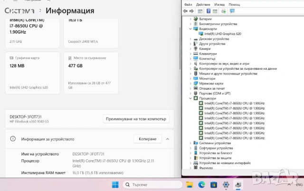Select the Системни устройства icon
The image size is (304, 191).
point(196,143)
